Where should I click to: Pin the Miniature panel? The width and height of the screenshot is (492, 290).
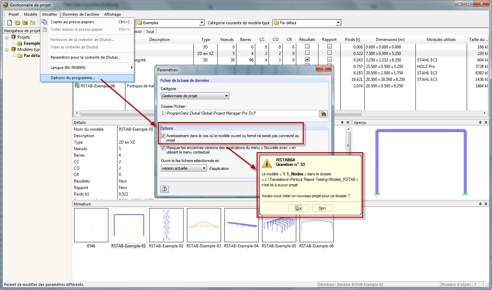(x=480, y=204)
